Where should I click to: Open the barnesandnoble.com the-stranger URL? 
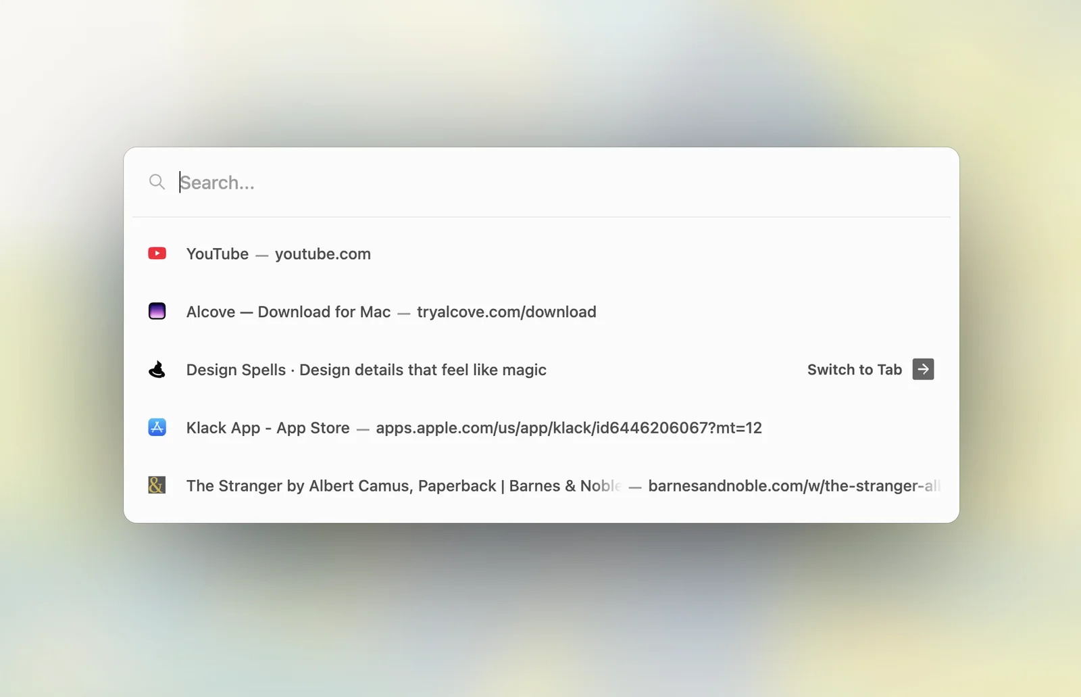[794, 486]
